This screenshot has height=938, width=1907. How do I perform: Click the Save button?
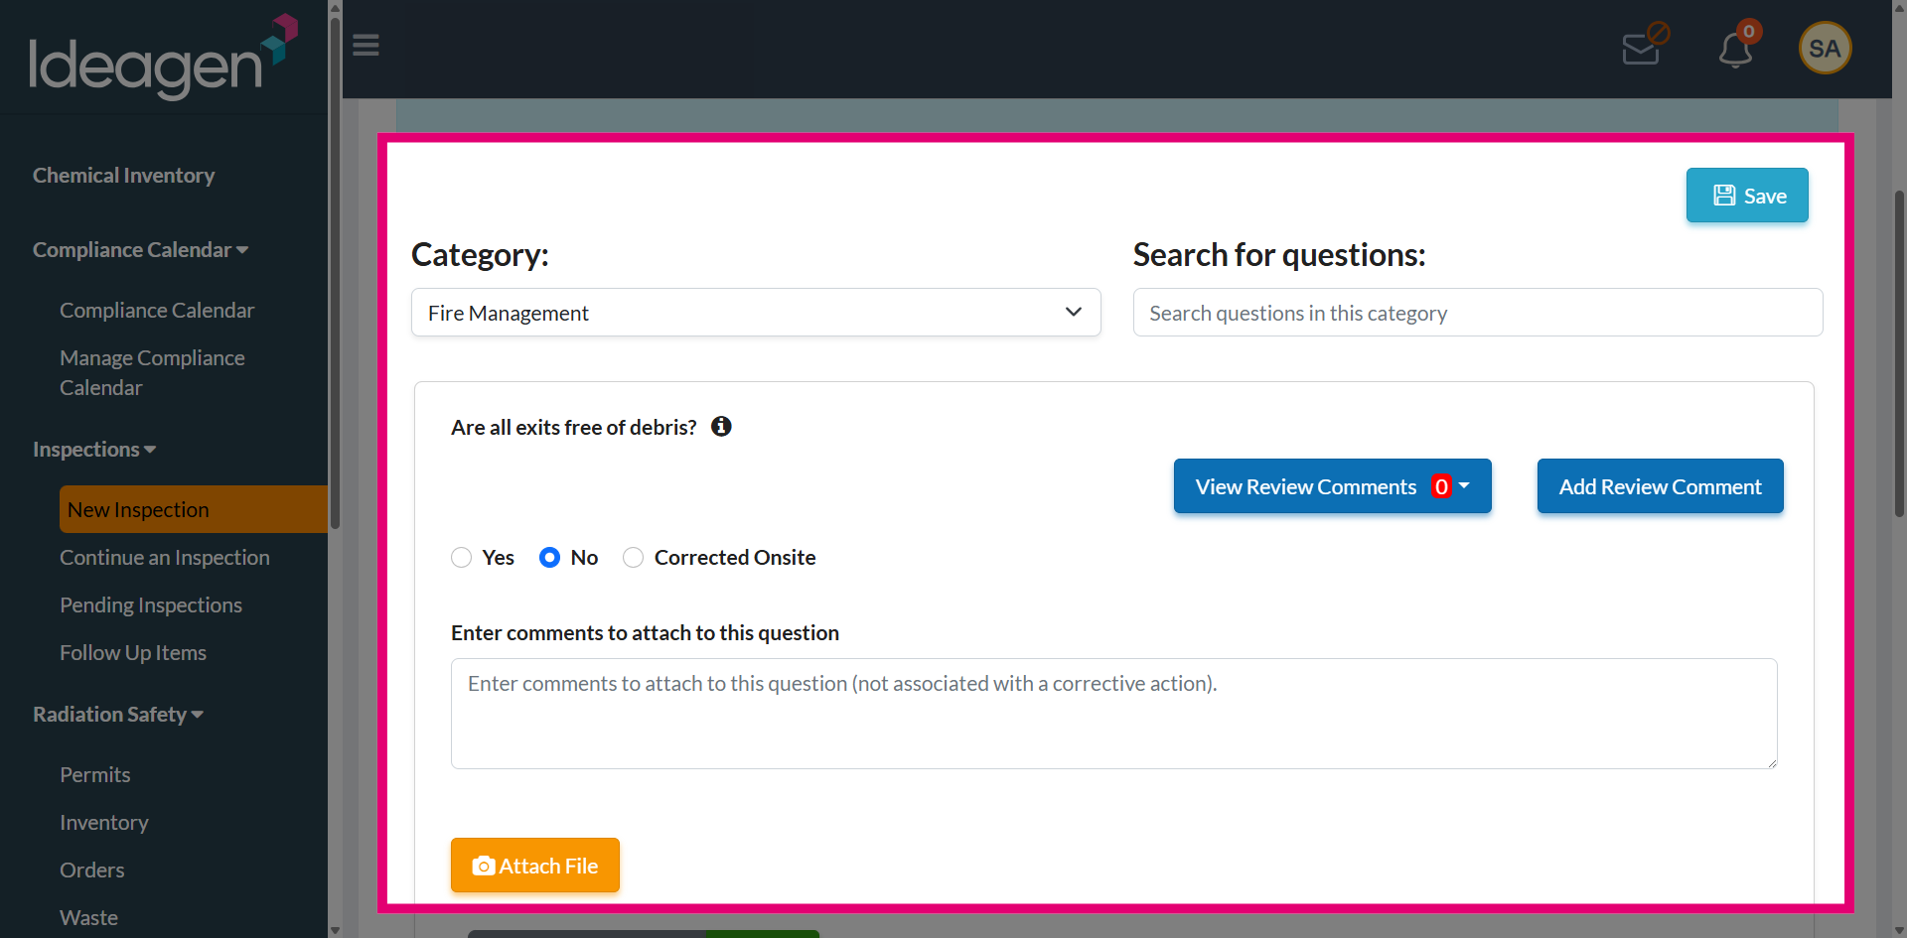(1747, 196)
